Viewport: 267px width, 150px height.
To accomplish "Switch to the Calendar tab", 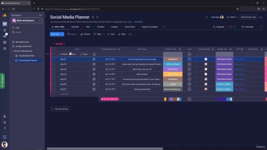I will point(75,27).
